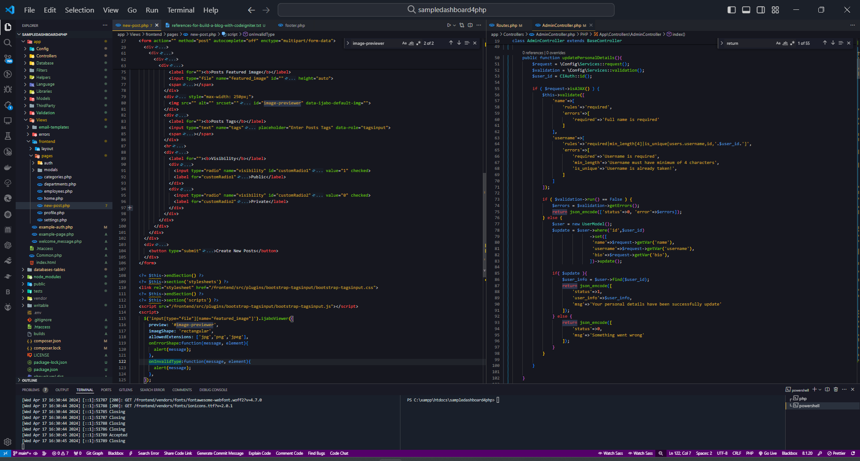The height and width of the screenshot is (461, 860).
Task: Open the Terminal menu
Action: [x=181, y=10]
